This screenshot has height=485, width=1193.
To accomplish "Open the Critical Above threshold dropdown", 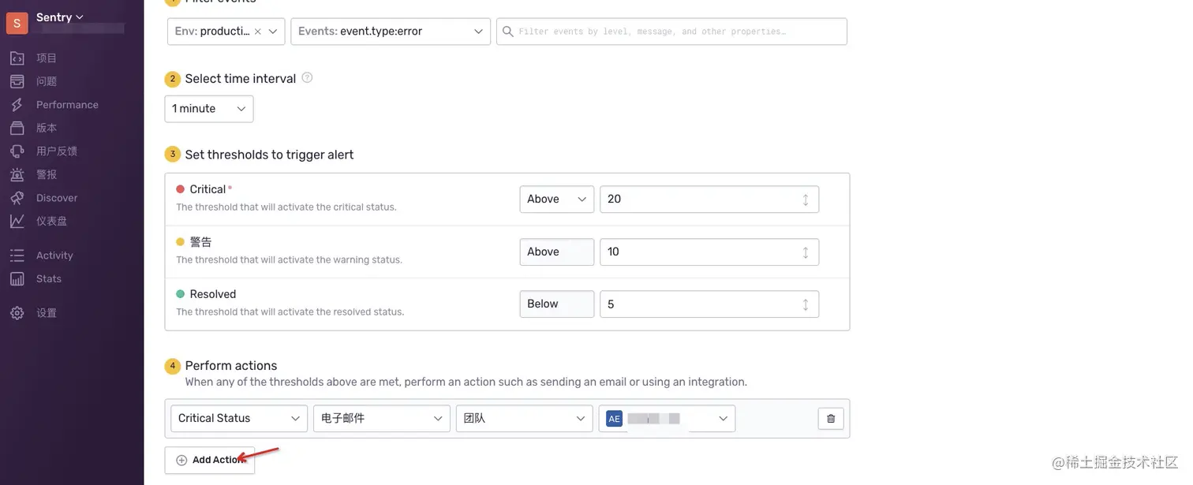I will [x=556, y=200].
